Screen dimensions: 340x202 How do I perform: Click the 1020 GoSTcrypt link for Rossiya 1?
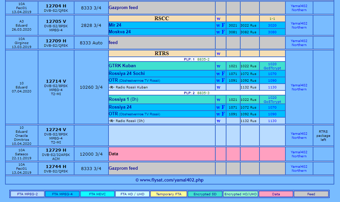click(272, 100)
